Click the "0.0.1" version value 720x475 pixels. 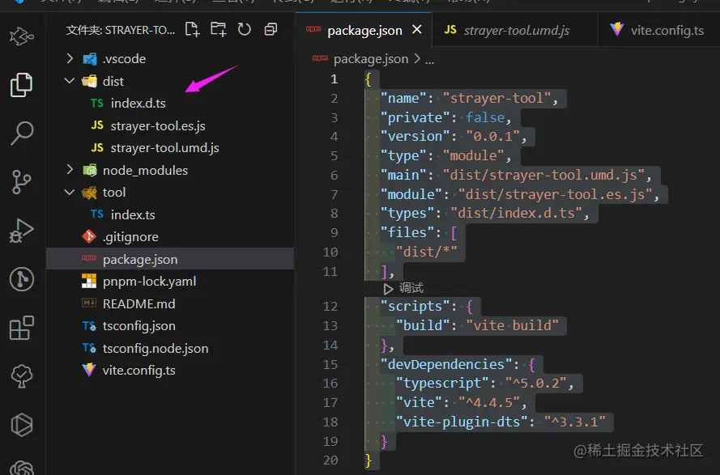coord(492,136)
